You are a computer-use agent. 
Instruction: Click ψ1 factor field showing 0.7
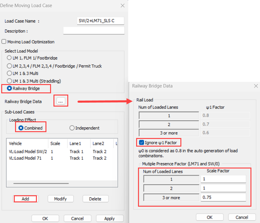225,124
